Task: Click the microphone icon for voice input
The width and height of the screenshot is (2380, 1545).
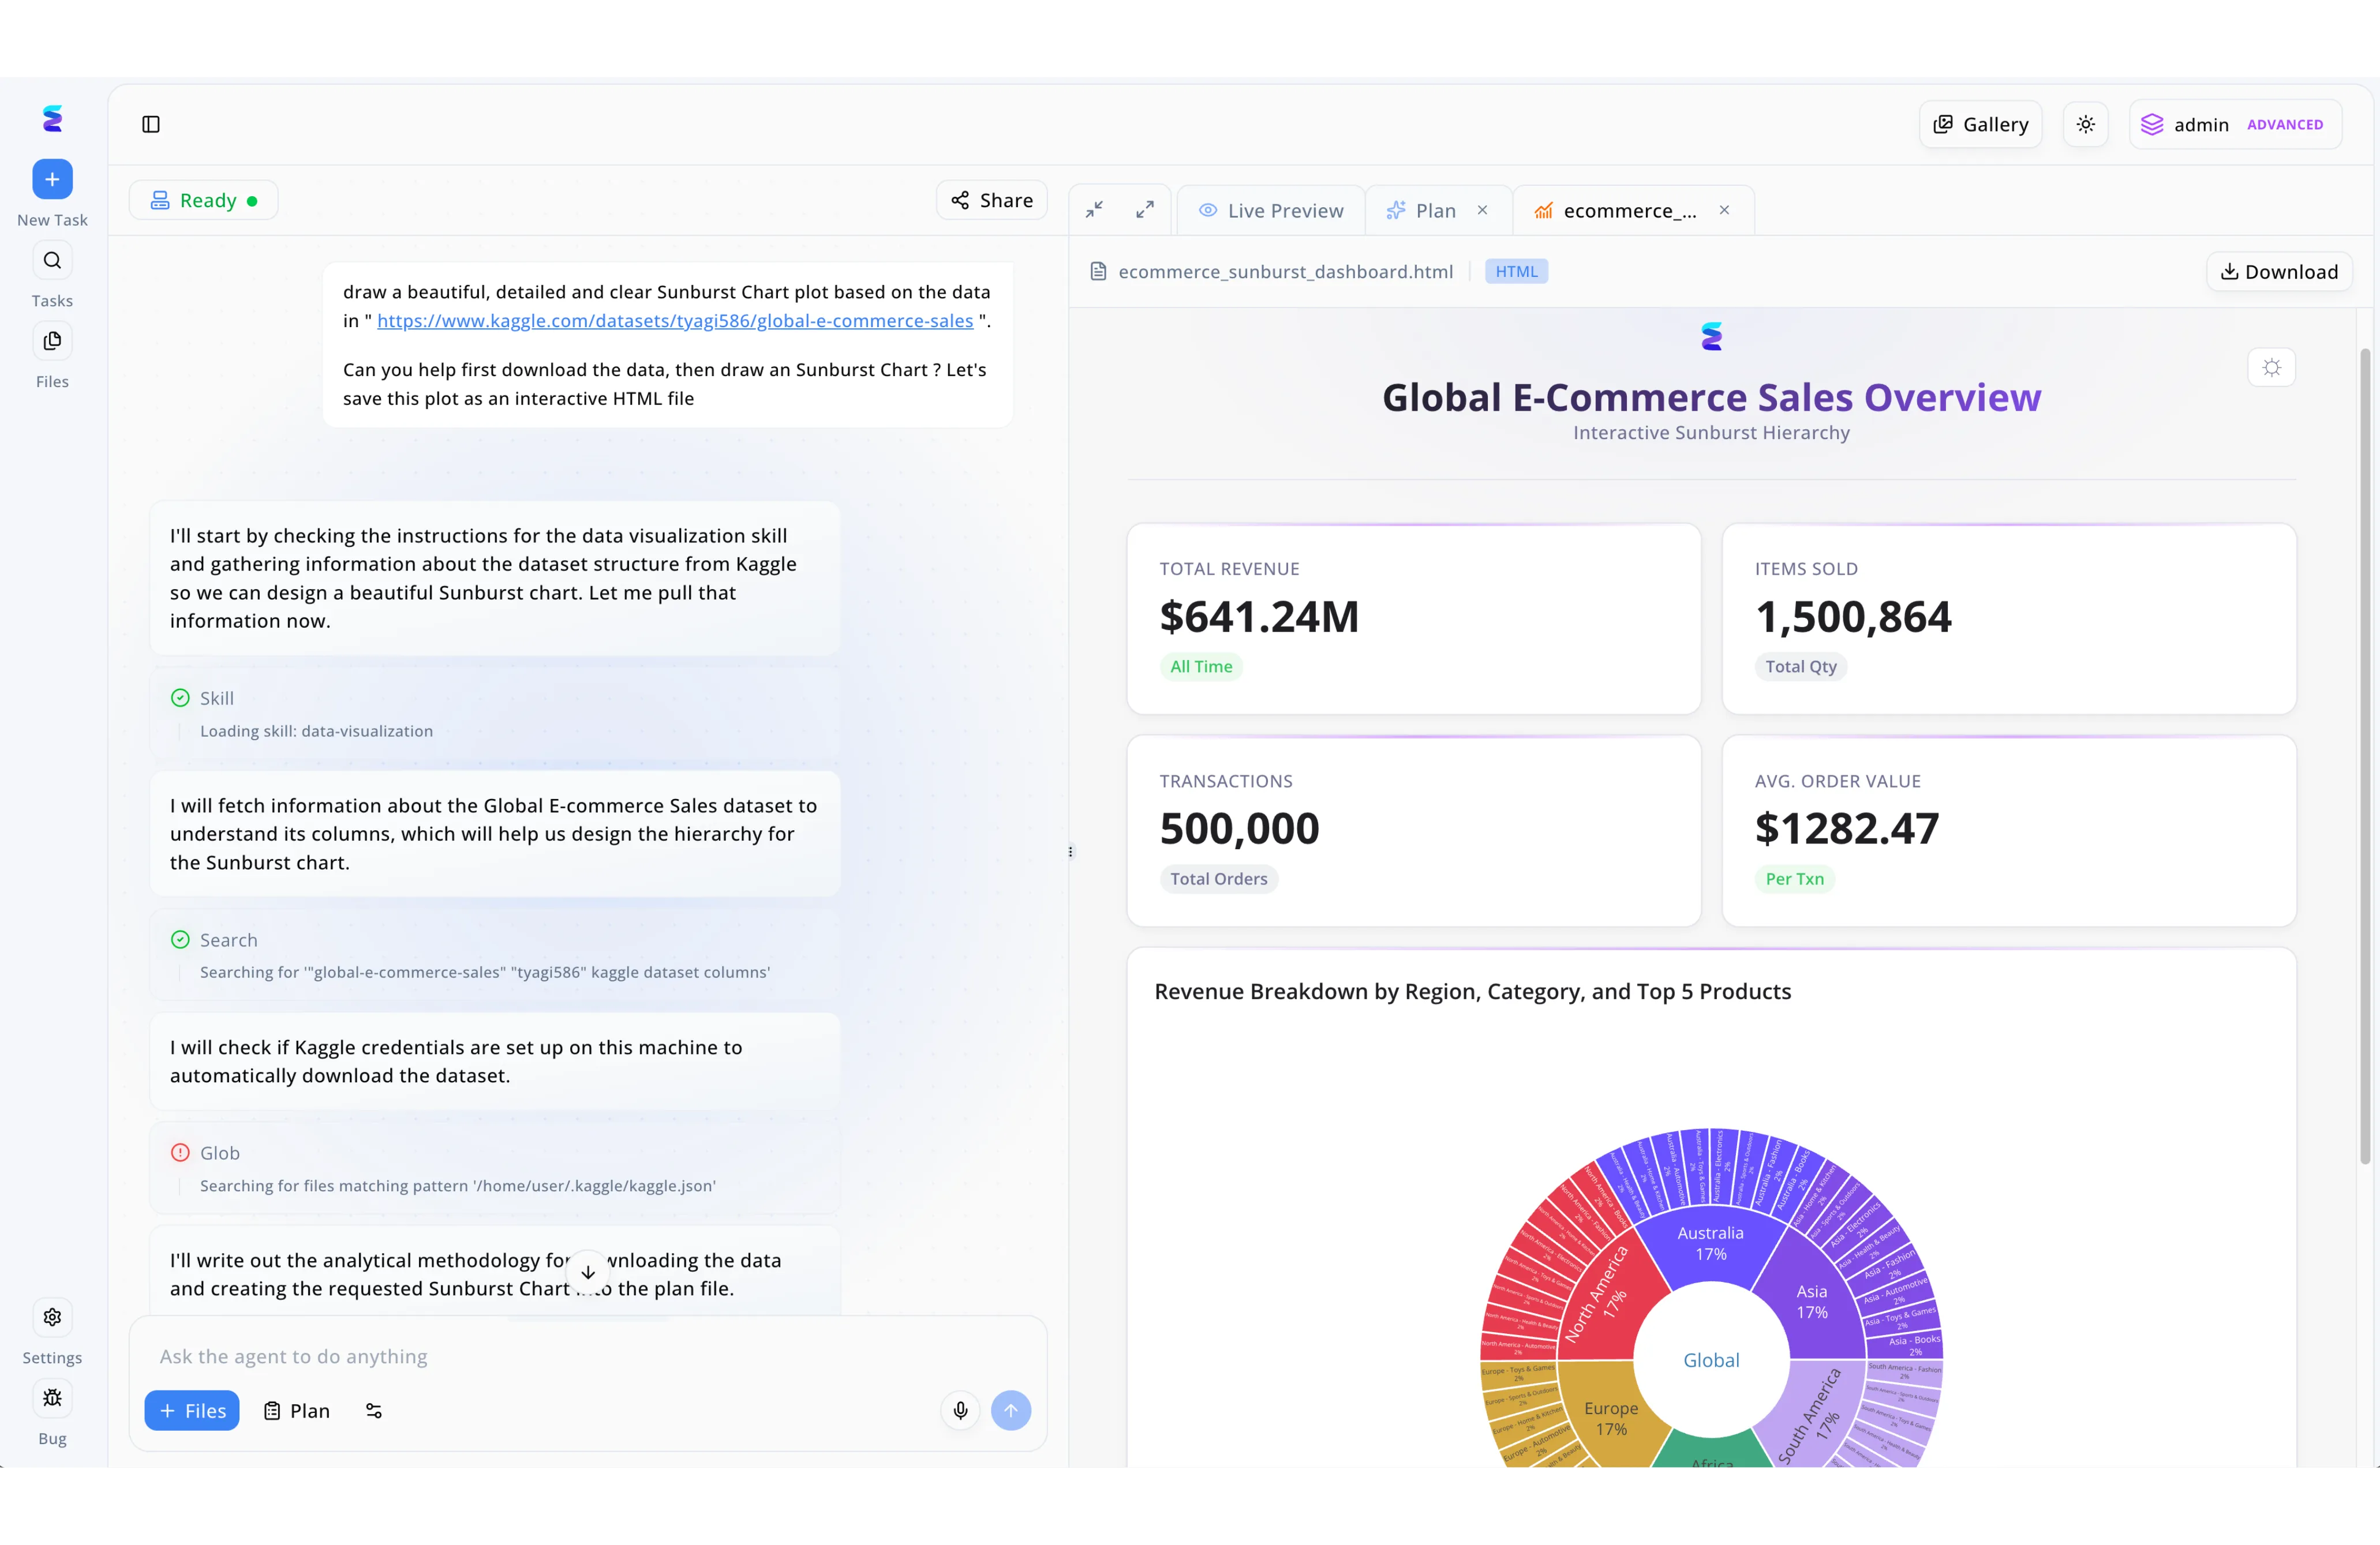Action: pyautogui.click(x=960, y=1411)
